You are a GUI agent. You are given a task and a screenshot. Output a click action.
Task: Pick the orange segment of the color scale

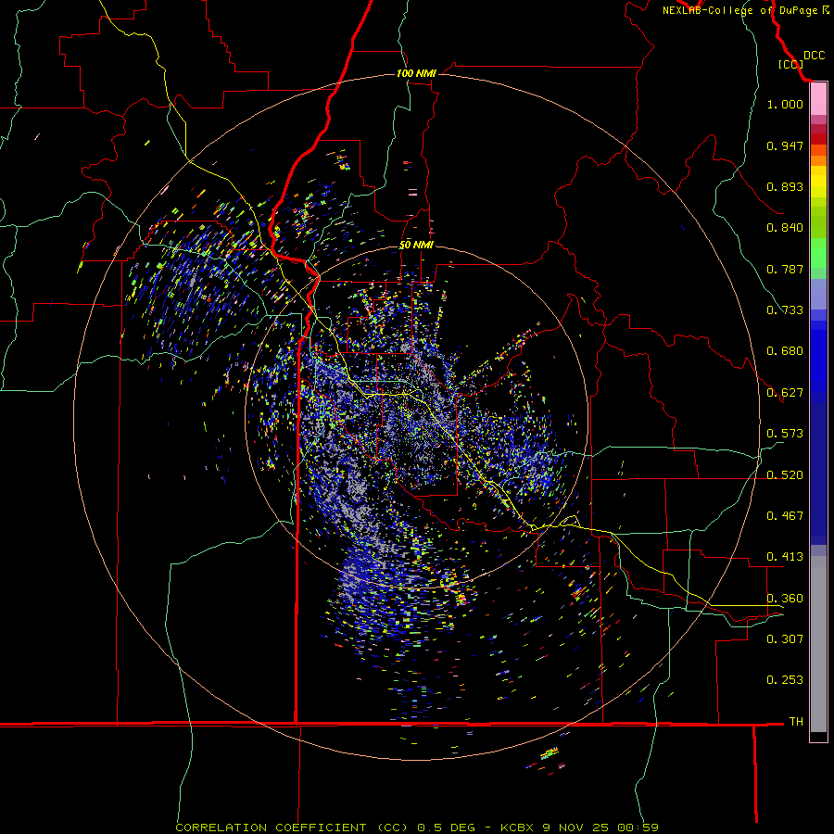[818, 156]
